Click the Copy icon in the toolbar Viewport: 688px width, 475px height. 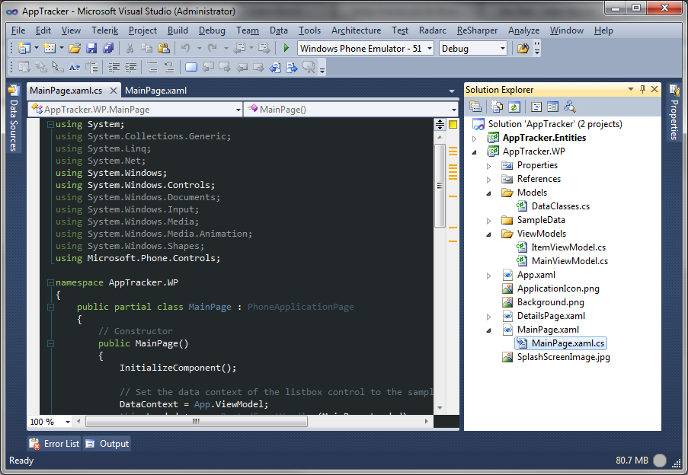146,48
